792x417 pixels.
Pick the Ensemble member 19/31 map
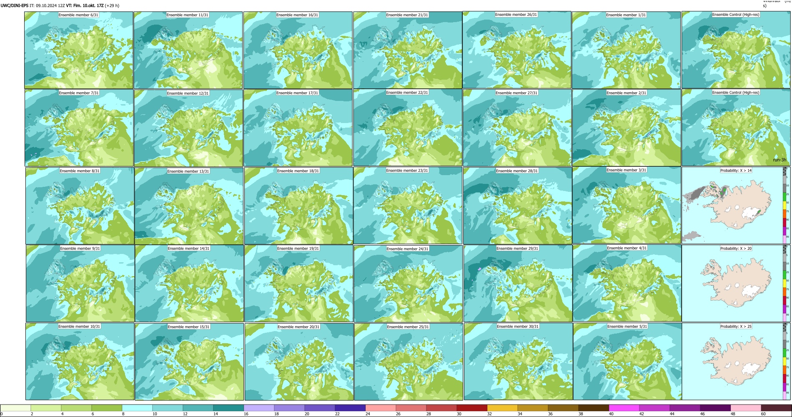[298, 283]
